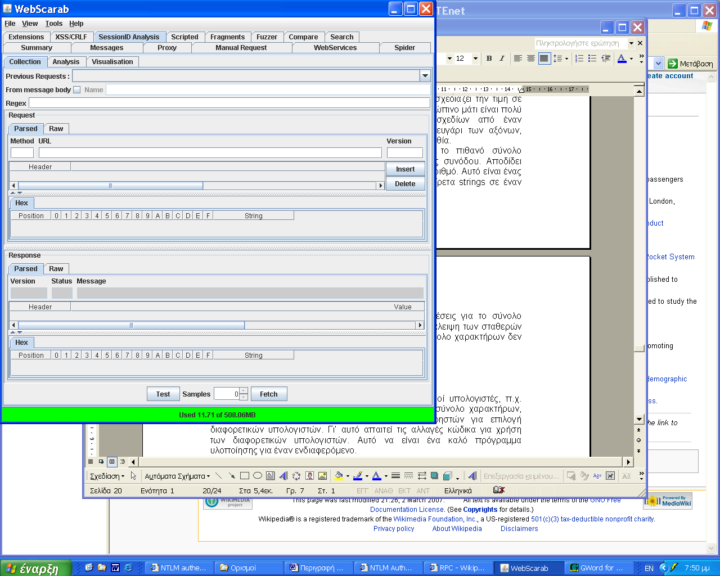This screenshot has width=720, height=576.
Task: Switch to the Fuzzer tab
Action: tap(267, 37)
